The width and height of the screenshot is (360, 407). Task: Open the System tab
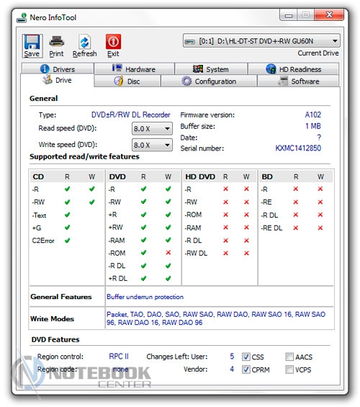pyautogui.click(x=211, y=69)
